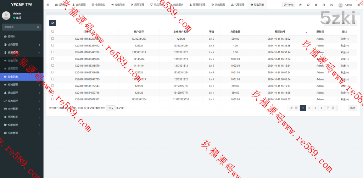Click the reload icon in top bar

[x=308, y=5]
